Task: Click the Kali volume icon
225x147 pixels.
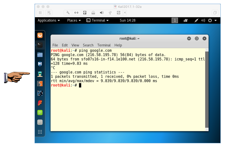Action: (x=203, y=20)
